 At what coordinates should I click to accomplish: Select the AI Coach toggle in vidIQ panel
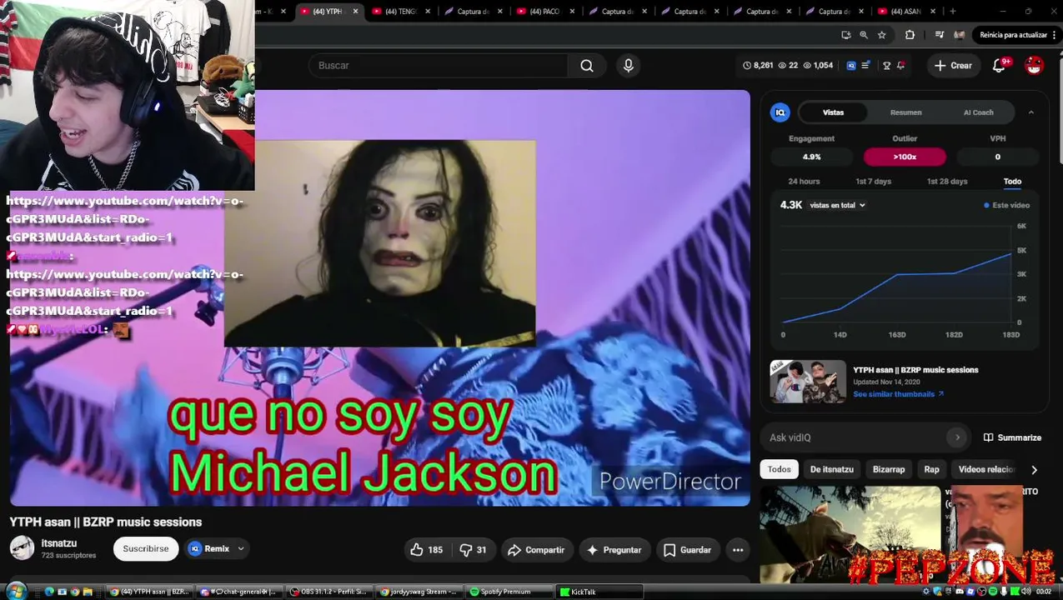click(978, 112)
